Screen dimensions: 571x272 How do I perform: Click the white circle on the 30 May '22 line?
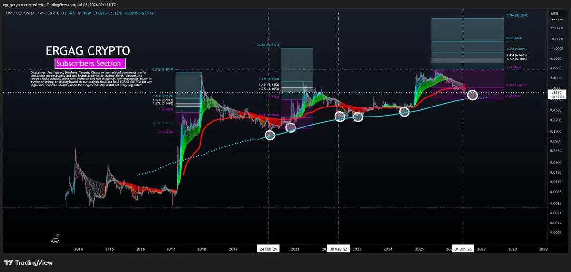(x=339, y=117)
